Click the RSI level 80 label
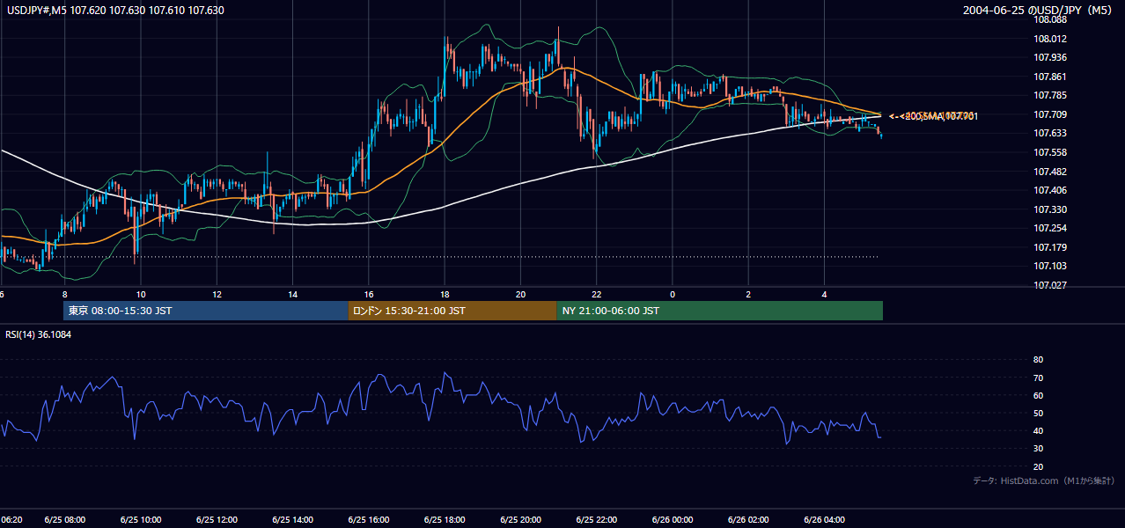This screenshot has height=528, width=1125. 1038,360
